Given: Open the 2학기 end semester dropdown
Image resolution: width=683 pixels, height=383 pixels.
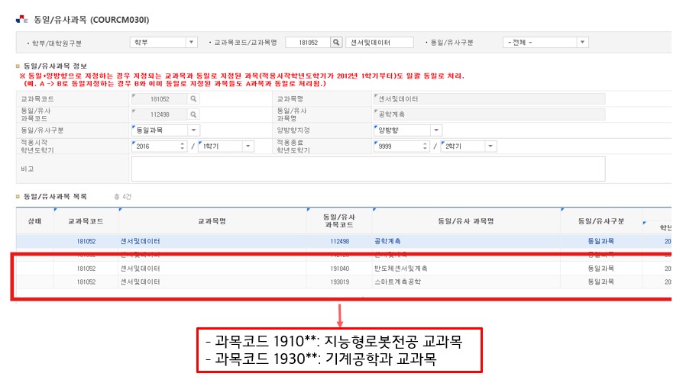Looking at the screenshot, I should tap(490, 146).
